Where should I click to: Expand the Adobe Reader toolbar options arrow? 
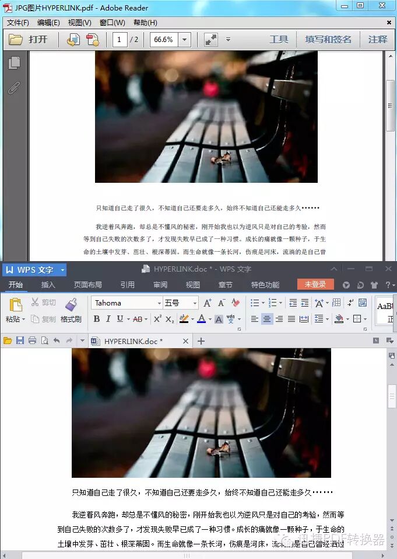(228, 39)
